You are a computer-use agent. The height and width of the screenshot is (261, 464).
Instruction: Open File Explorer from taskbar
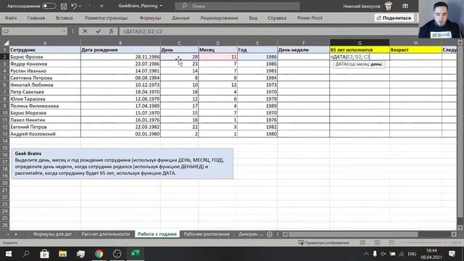point(63,254)
